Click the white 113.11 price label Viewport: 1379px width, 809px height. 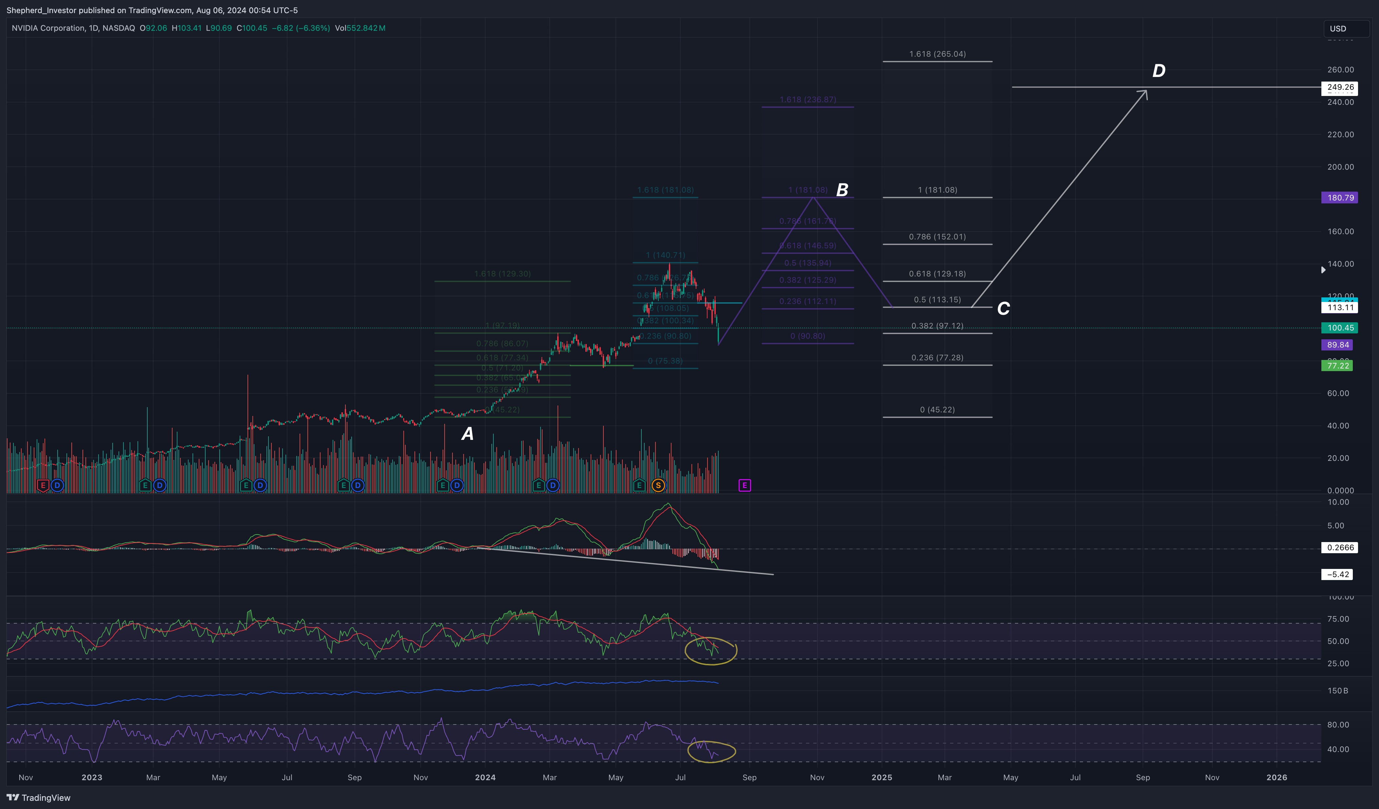(1340, 307)
